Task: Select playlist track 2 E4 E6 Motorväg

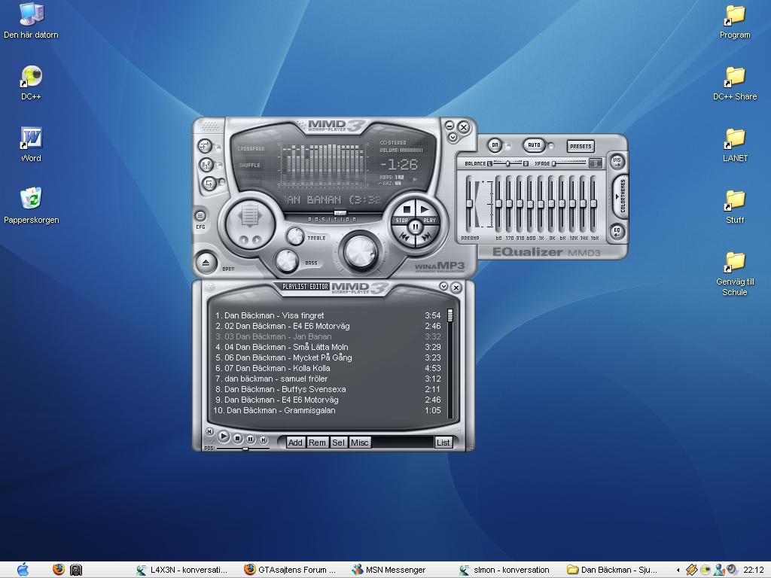Action: click(328, 326)
